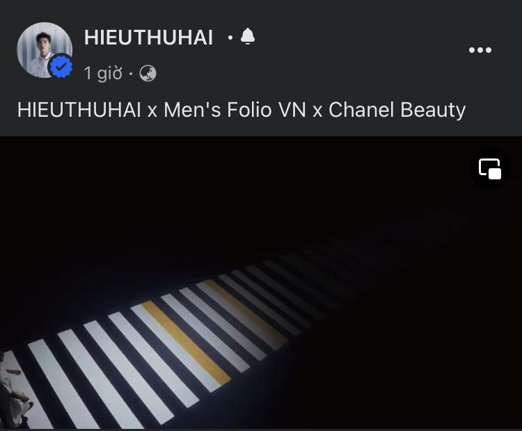Click the blue verified badge
Screen dimensions: 522x431
click(61, 66)
